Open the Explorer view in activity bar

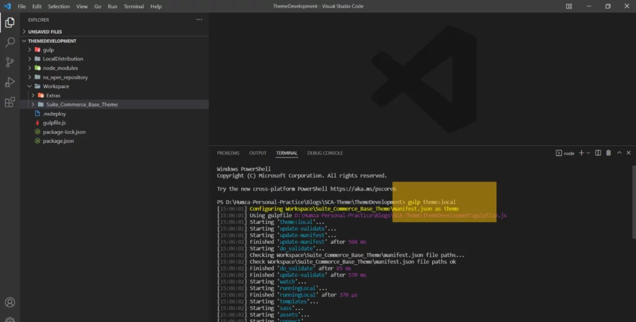pyautogui.click(x=10, y=23)
